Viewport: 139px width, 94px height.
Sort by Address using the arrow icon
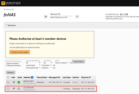pos(32,77)
